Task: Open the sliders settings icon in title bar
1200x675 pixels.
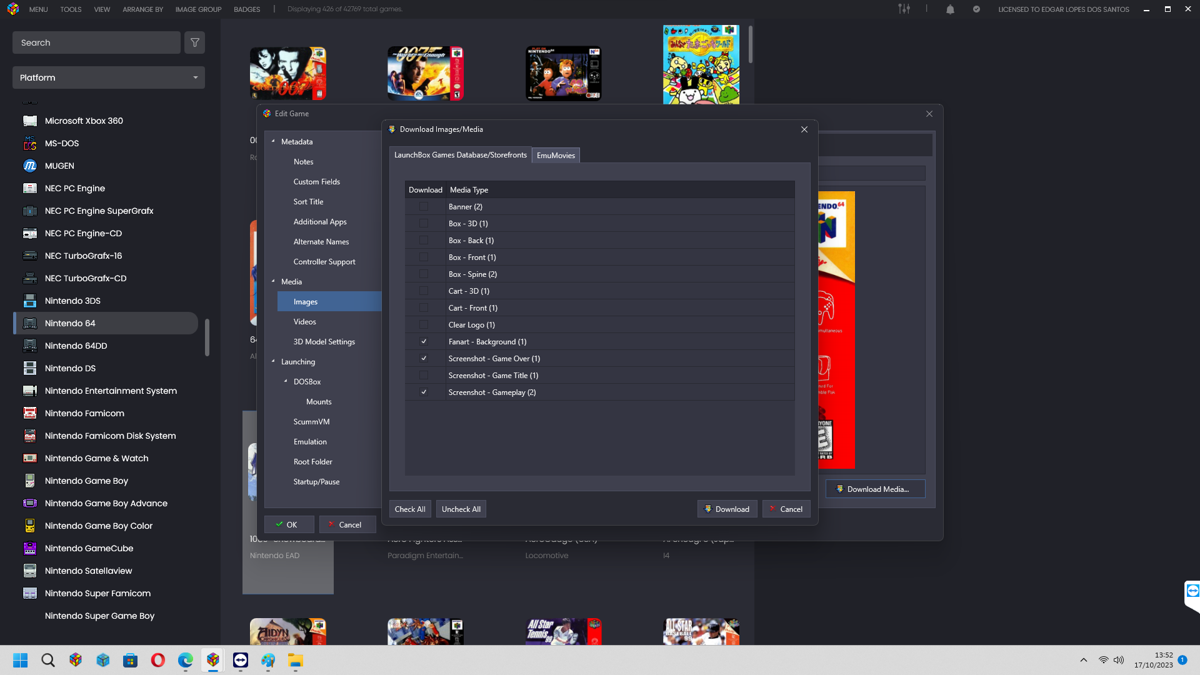Action: (904, 9)
